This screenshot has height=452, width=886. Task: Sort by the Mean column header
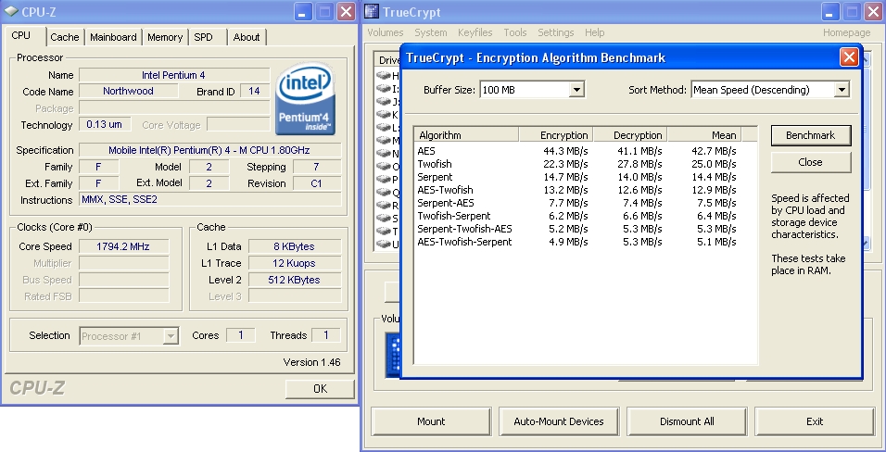704,135
